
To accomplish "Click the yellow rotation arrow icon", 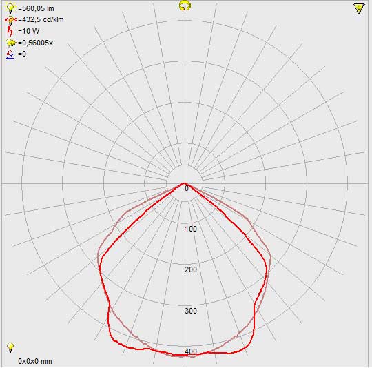I will click(x=185, y=6).
